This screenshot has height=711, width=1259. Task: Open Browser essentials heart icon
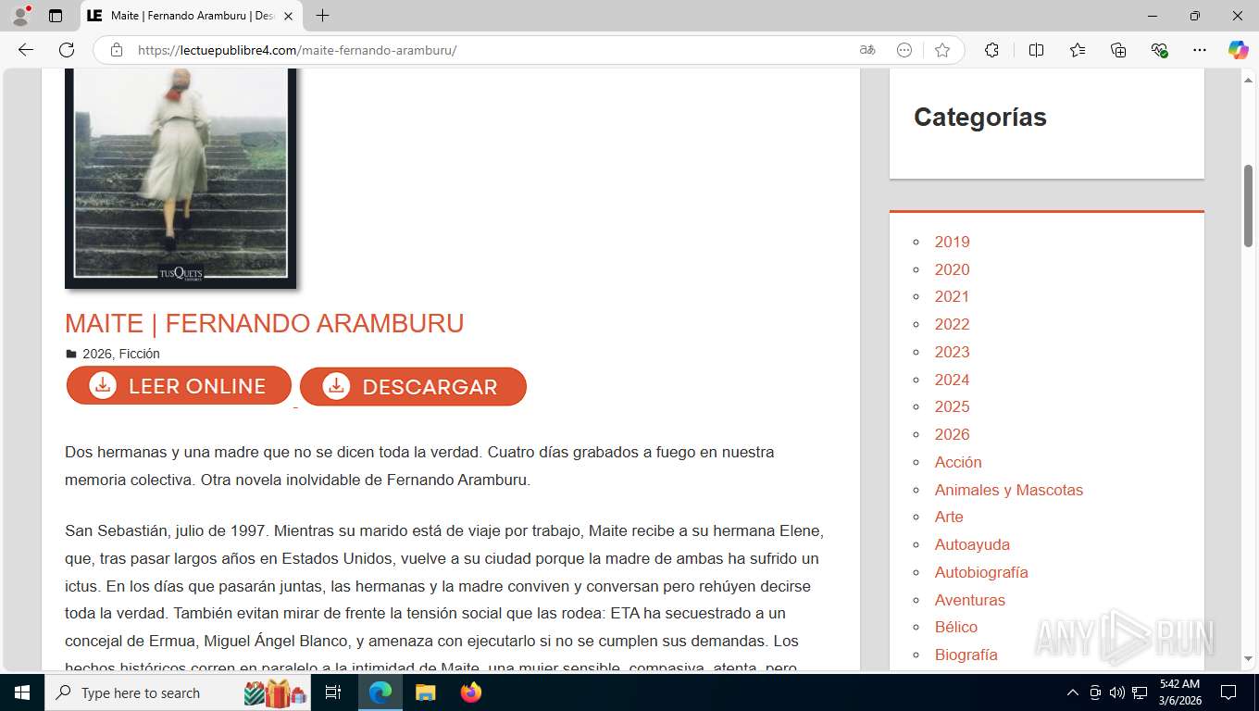1159,50
